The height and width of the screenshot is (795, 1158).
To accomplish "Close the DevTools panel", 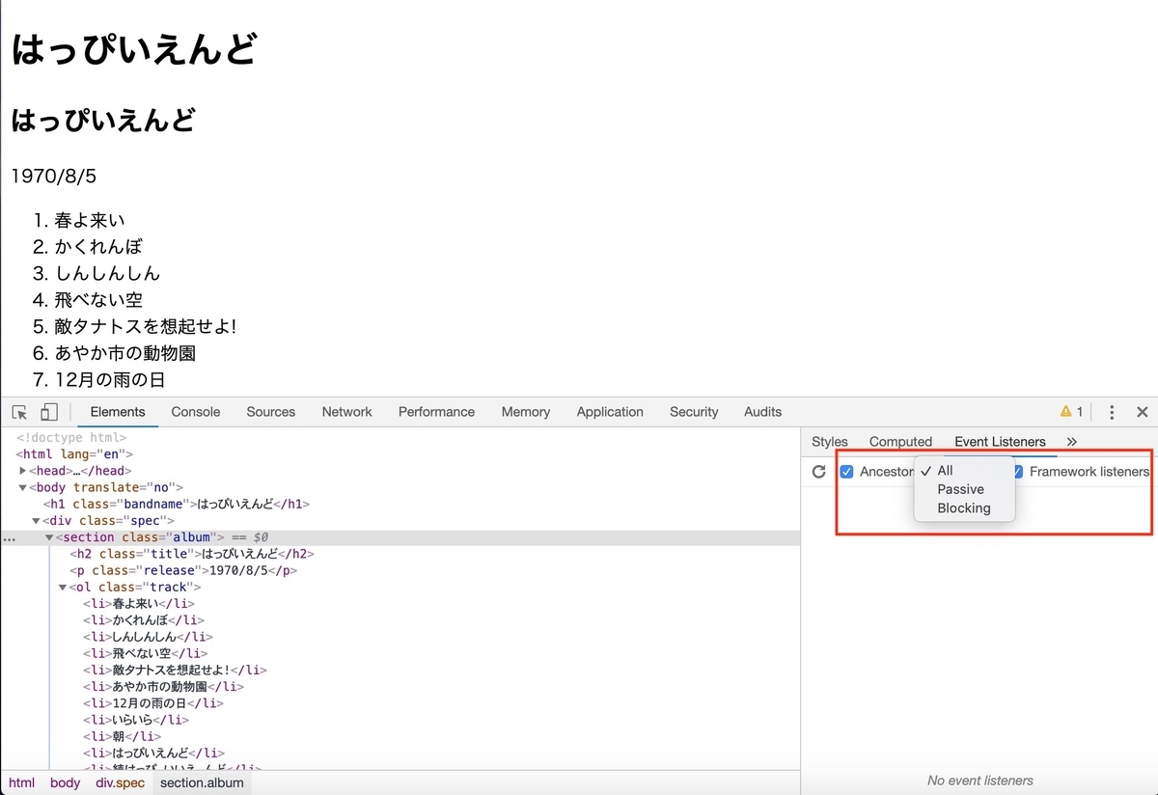I will click(x=1142, y=412).
